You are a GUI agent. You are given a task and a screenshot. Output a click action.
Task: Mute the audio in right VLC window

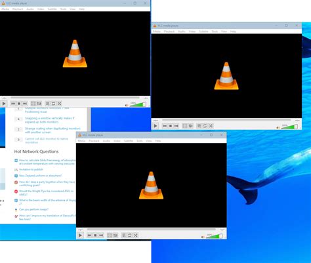click(278, 127)
